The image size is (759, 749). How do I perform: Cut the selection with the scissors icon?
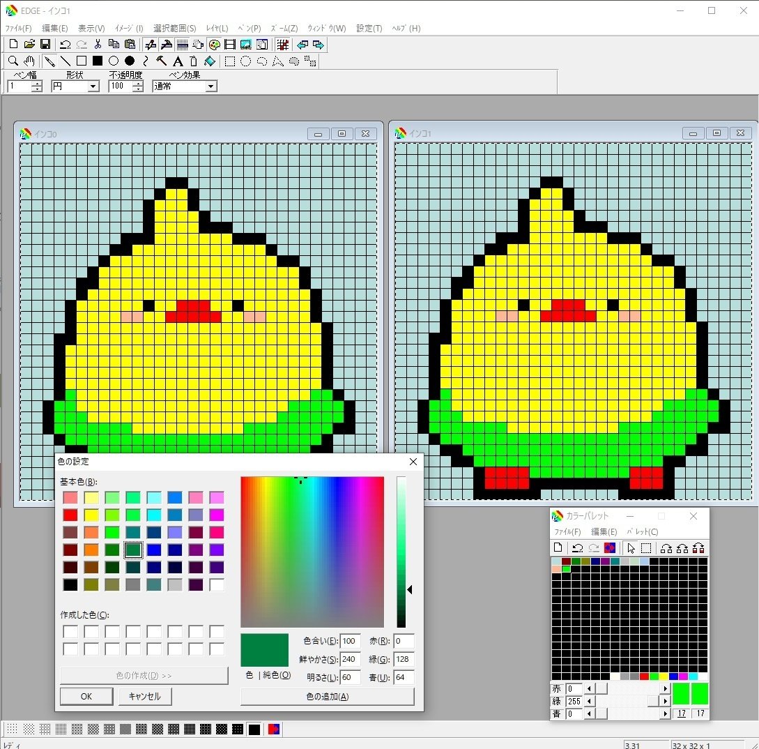point(98,45)
